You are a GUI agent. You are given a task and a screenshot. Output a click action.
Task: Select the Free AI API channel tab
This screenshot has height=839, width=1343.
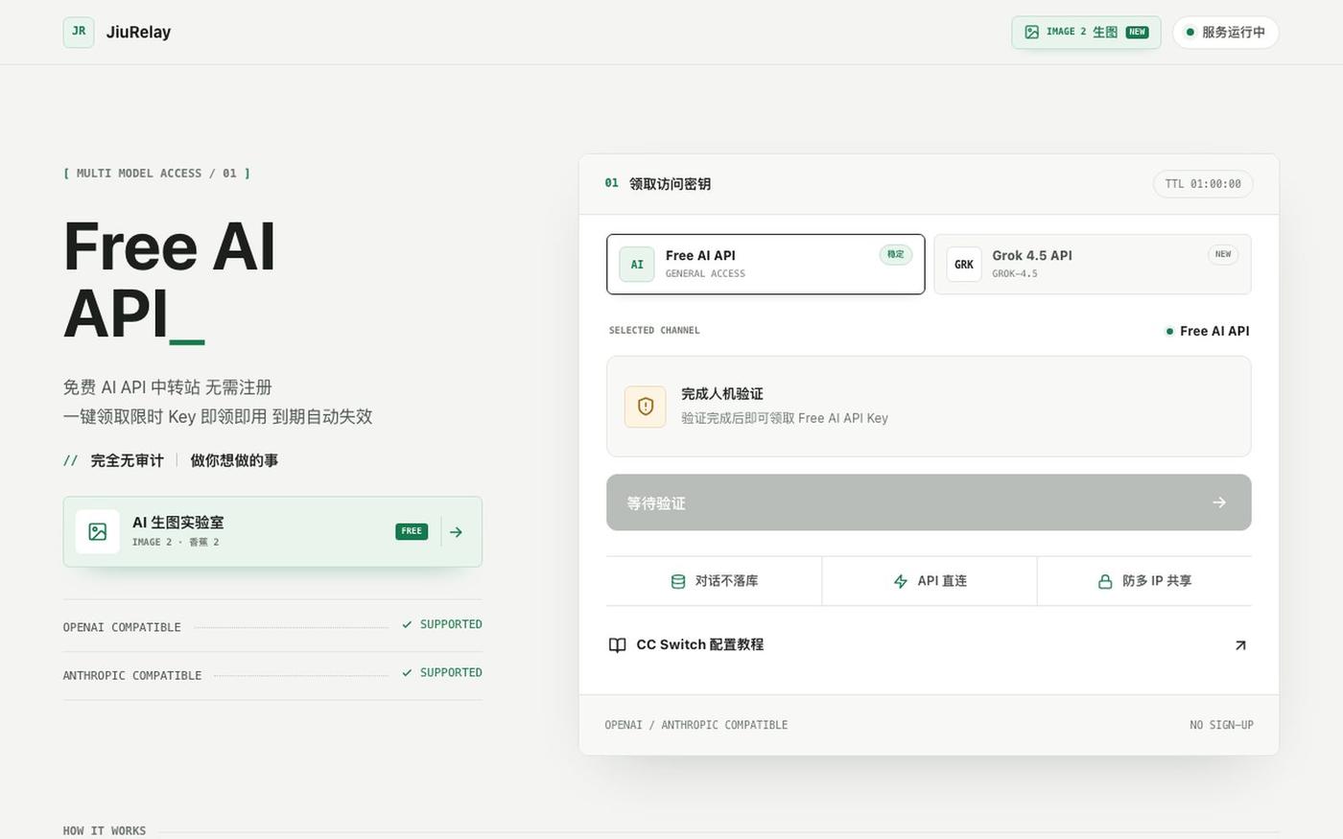(766, 264)
